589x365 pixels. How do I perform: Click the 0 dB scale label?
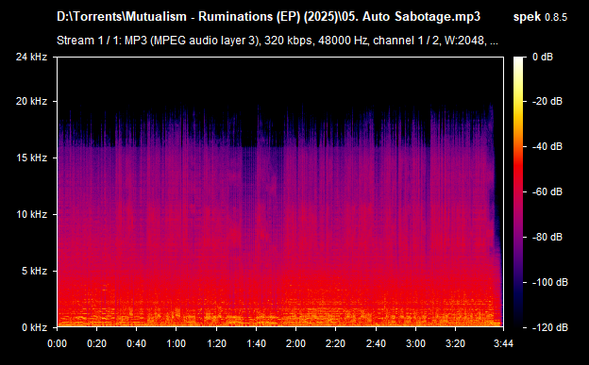tap(543, 57)
